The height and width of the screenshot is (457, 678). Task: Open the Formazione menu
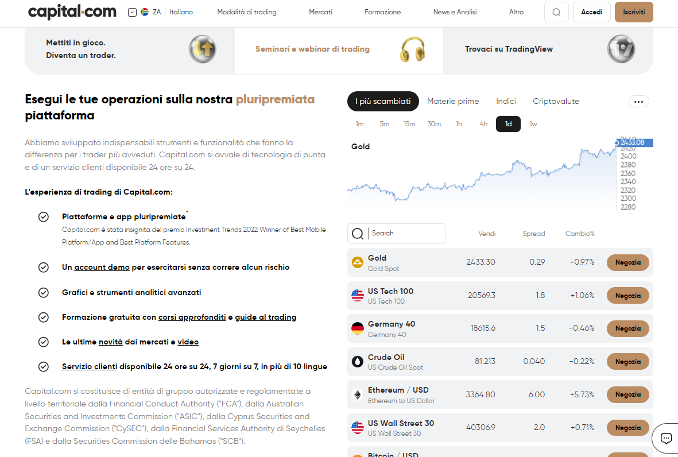coord(383,12)
